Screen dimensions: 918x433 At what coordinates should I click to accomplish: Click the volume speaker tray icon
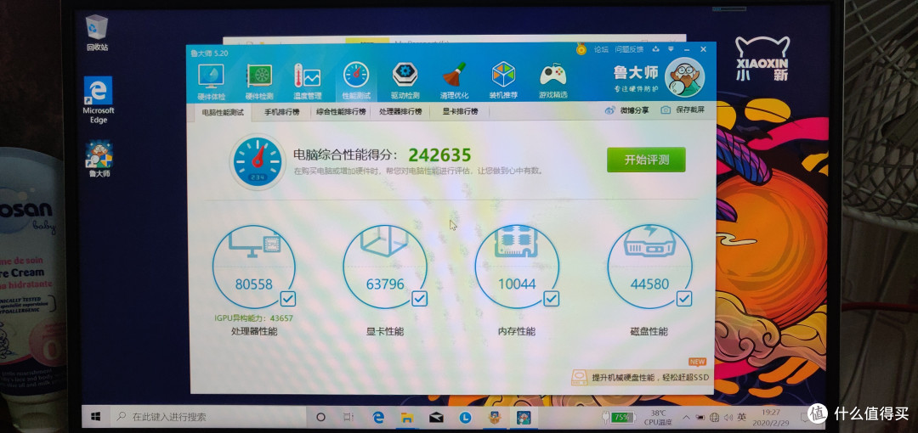728,417
